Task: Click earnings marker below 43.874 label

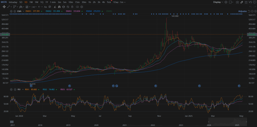Action: click(31, 86)
